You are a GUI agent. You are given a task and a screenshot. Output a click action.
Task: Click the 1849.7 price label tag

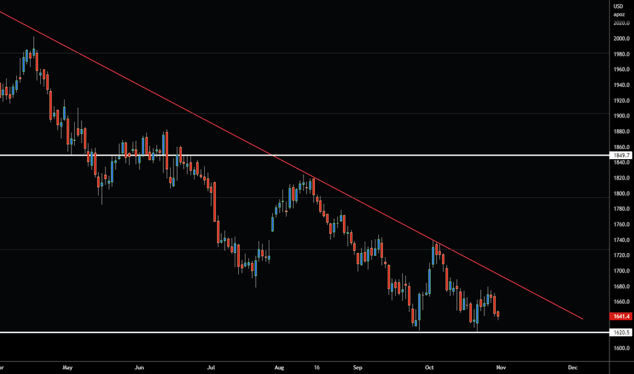[x=621, y=155]
